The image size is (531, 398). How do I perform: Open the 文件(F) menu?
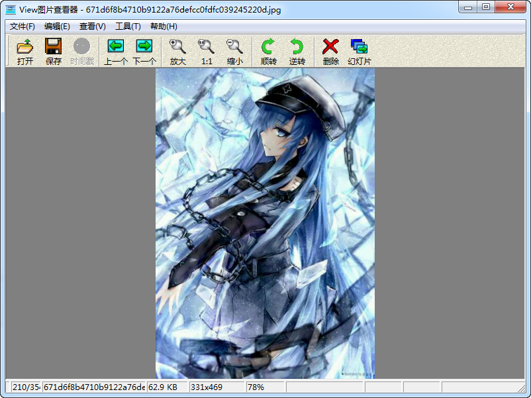[x=23, y=26]
